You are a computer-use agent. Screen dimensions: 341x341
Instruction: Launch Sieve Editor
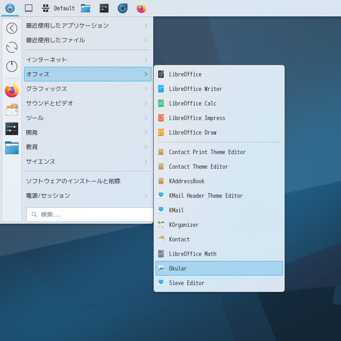click(219, 283)
